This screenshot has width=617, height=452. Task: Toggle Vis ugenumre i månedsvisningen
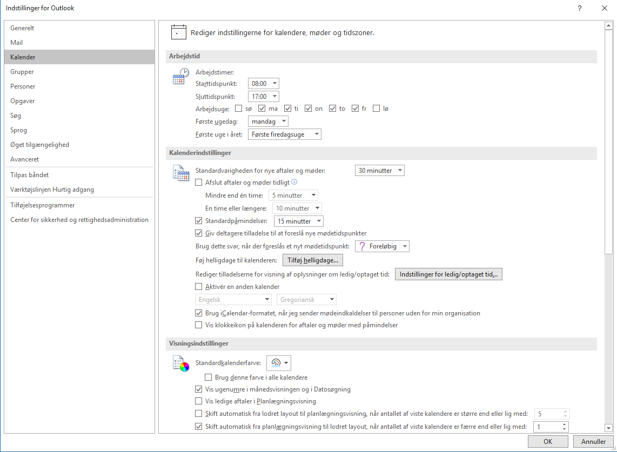199,389
